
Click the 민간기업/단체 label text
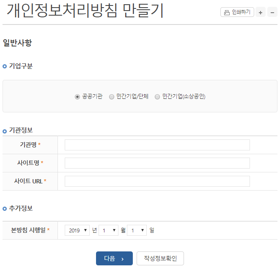click(x=132, y=96)
